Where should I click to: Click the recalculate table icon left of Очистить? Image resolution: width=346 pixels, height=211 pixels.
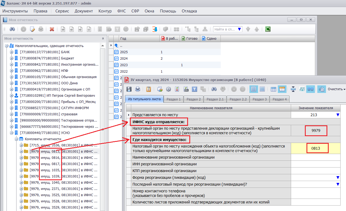[x=322, y=89]
